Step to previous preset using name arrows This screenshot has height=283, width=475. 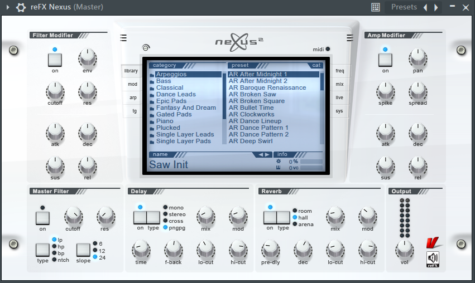point(261,154)
